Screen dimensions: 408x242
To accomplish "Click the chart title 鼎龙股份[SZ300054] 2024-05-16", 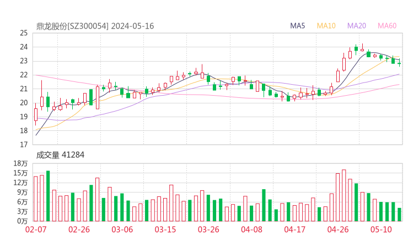I will pyautogui.click(x=95, y=26).
